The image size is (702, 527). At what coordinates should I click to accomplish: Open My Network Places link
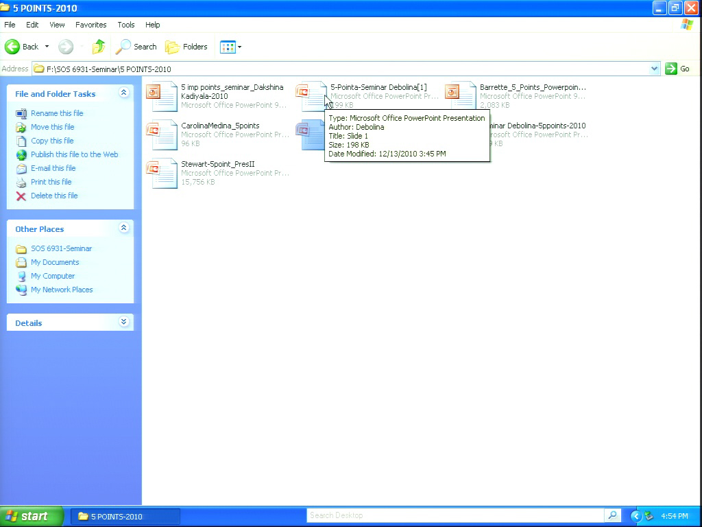tap(62, 290)
